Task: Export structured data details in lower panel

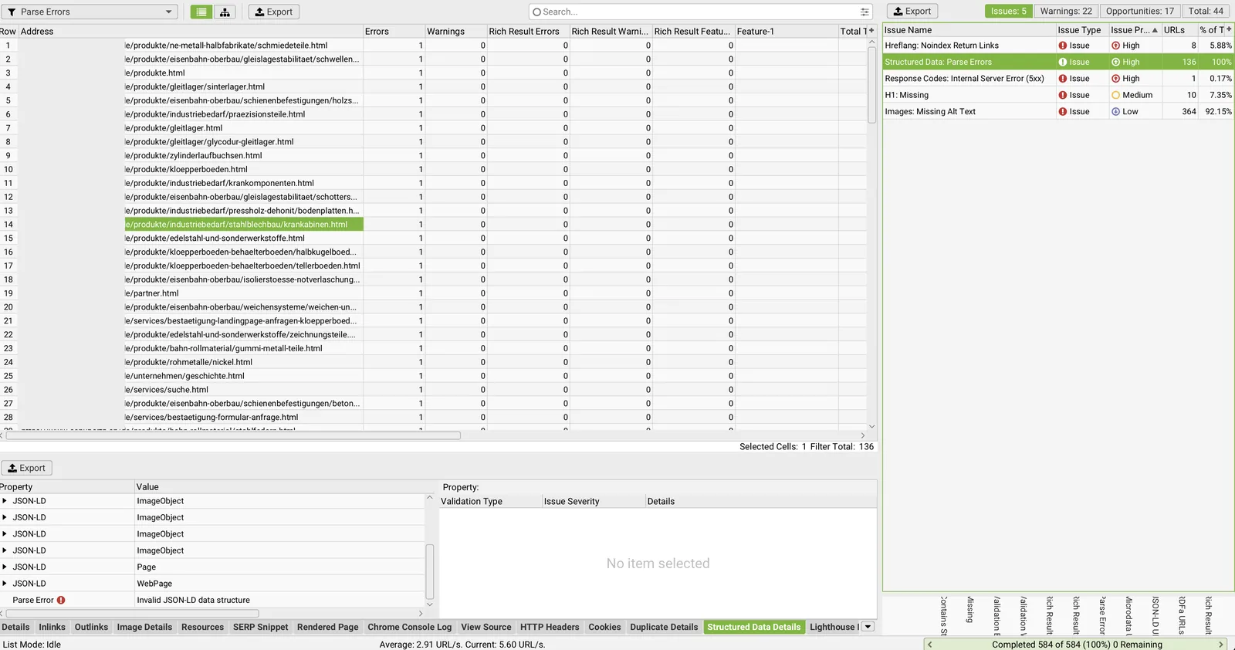Action: click(27, 468)
